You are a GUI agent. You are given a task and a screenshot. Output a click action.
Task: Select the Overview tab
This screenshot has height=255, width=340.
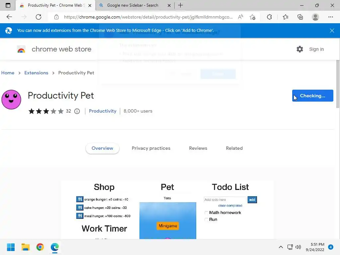coord(102,148)
